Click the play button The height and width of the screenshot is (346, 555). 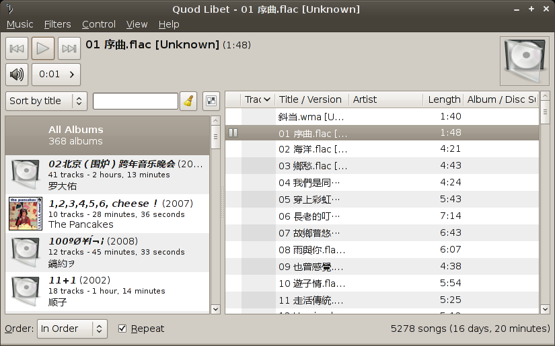tap(43, 48)
